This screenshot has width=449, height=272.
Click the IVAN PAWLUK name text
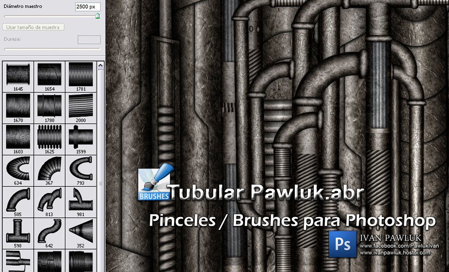(391, 238)
